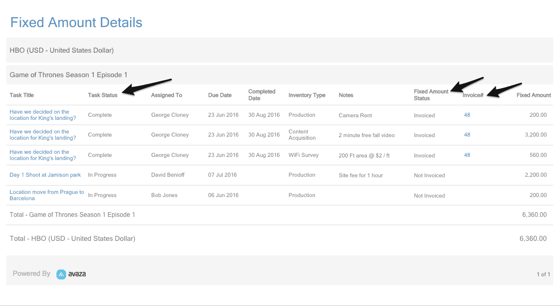This screenshot has width=560, height=306.
Task: Open invoice 48 for the 3,200.00 amount
Action: [467, 134]
